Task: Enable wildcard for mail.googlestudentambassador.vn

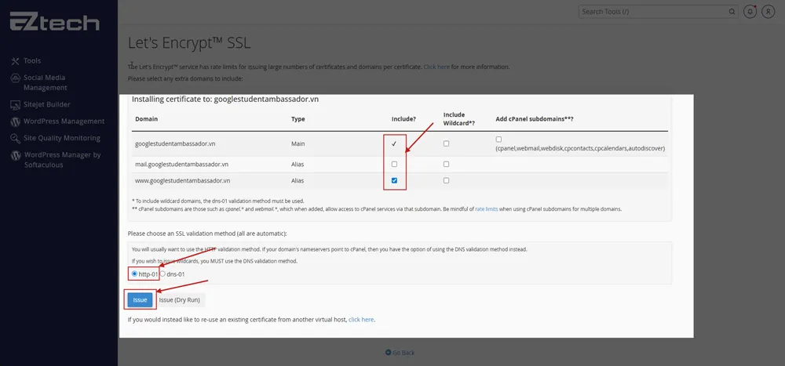Action: (446, 164)
